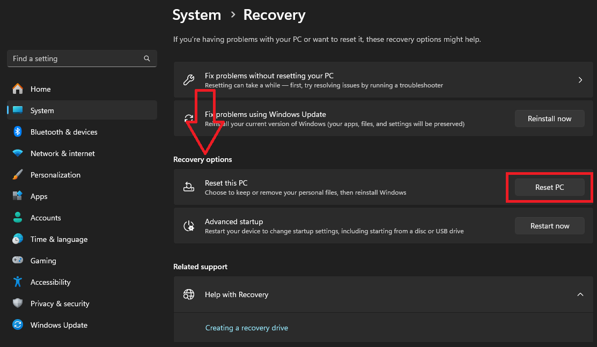Image resolution: width=597 pixels, height=347 pixels.
Task: Click the Accounts person icon
Action: point(18,218)
